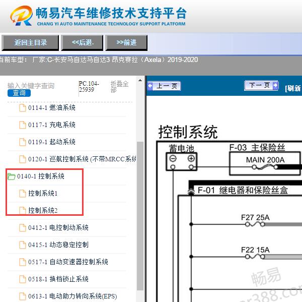The width and height of the screenshot is (302, 302).
Task: Open 0613-1 电动助力转向系统(EPS) item
Action: [72, 296]
